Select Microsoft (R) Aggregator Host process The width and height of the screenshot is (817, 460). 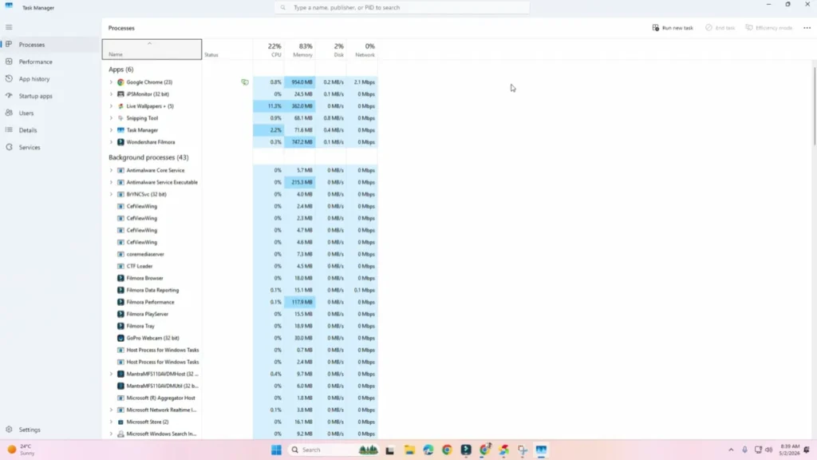(x=240, y=398)
